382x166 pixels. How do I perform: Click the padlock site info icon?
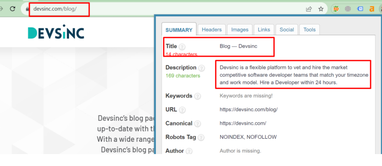27,9
